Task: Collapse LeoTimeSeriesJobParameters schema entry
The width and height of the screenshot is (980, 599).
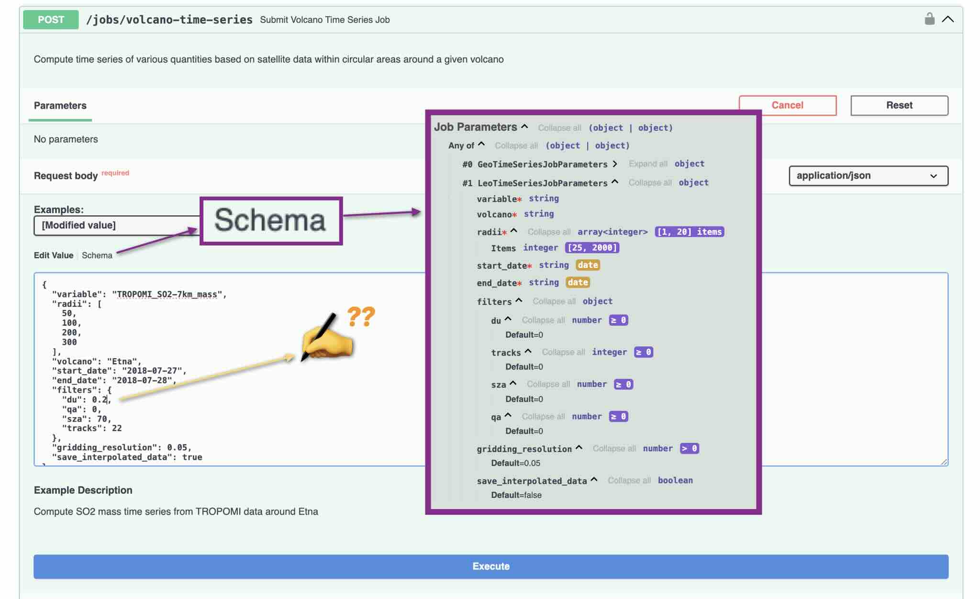Action: coord(615,182)
